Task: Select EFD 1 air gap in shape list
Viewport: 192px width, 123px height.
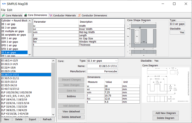Action: (x=10, y=45)
